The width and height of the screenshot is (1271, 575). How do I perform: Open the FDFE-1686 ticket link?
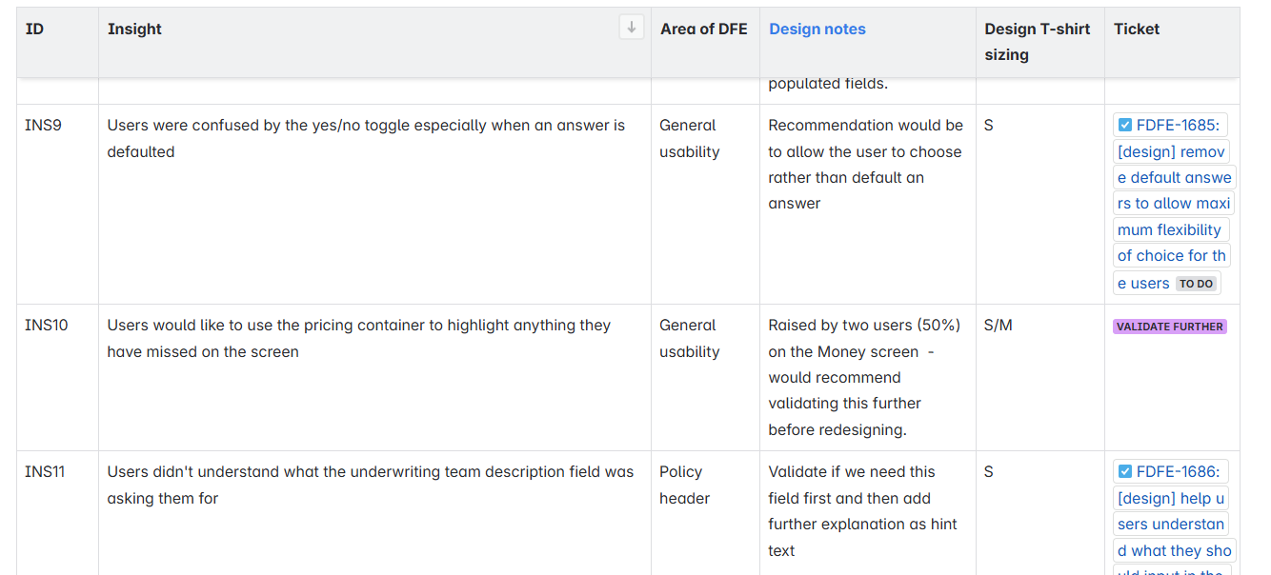[1180, 472]
